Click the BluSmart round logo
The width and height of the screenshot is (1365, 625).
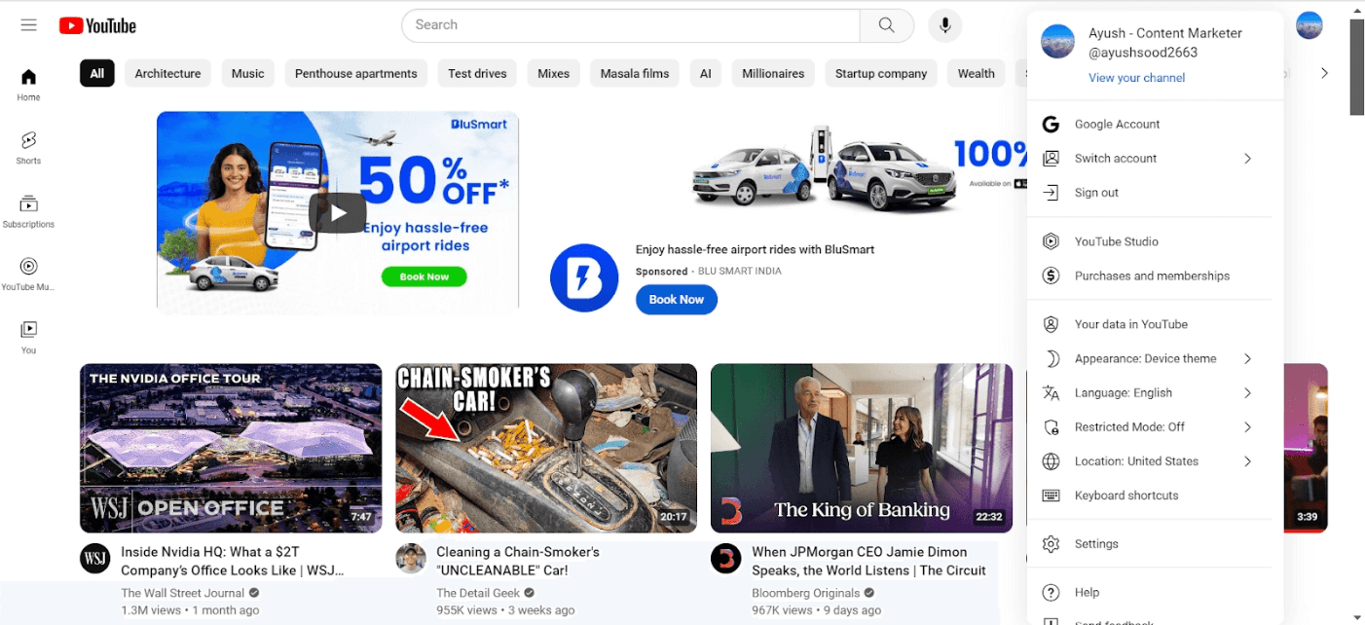pyautogui.click(x=584, y=278)
